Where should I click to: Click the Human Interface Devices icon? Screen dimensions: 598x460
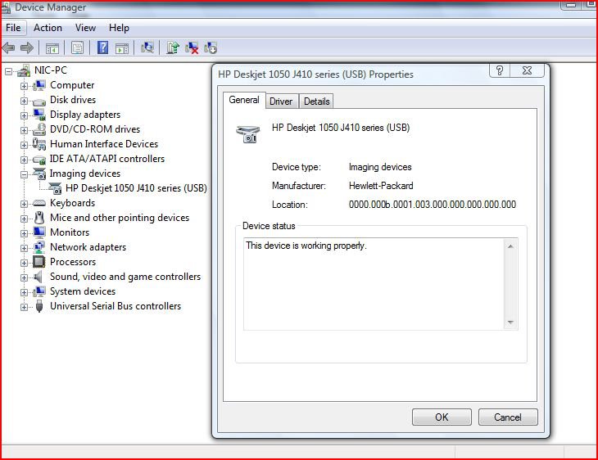[x=39, y=144]
